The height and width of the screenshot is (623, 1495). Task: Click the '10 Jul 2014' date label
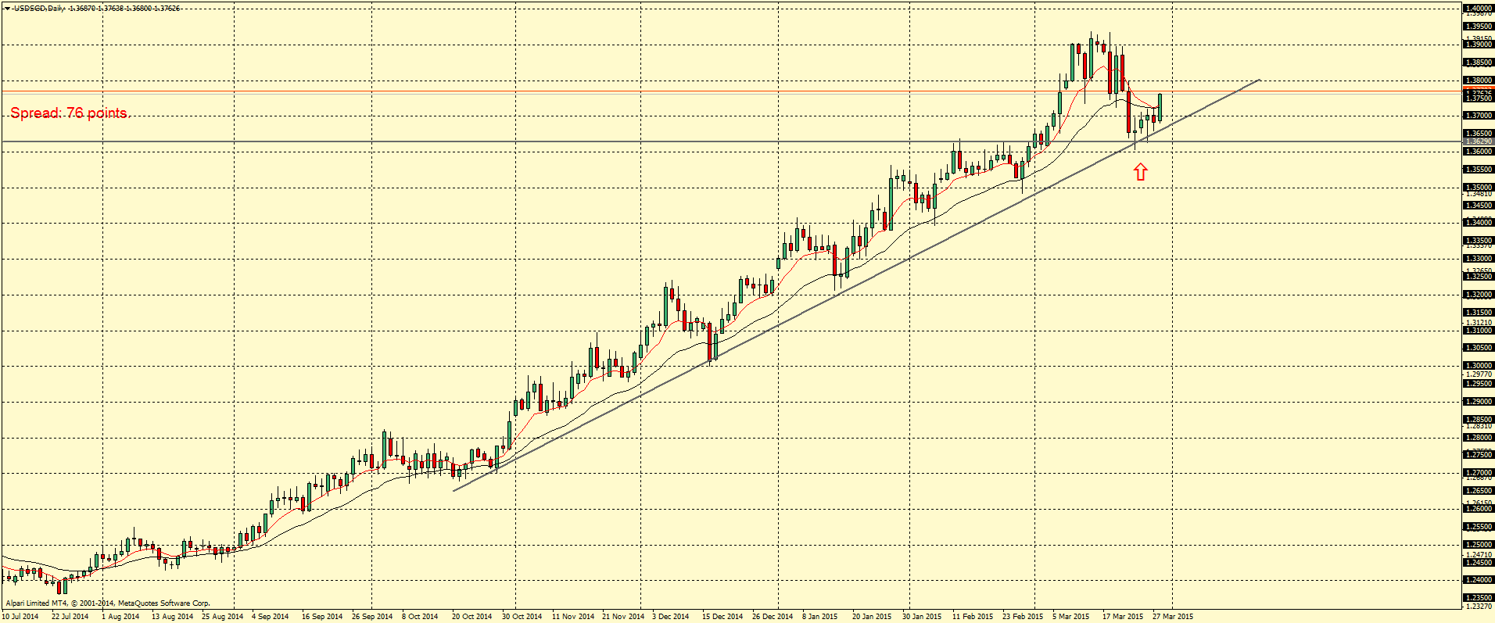coord(20,617)
